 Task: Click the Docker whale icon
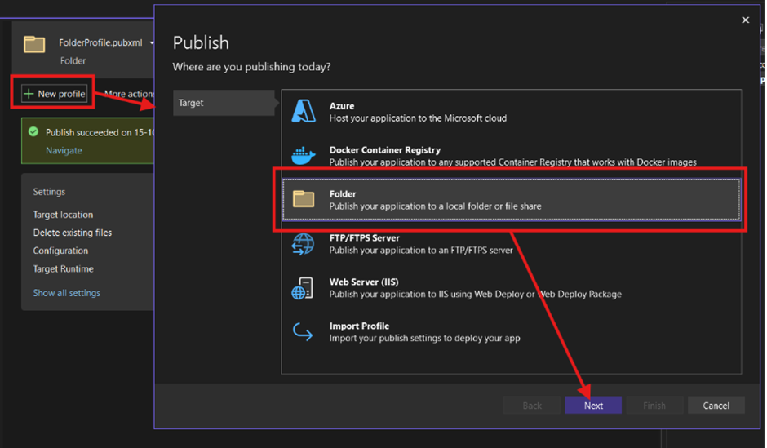[304, 156]
